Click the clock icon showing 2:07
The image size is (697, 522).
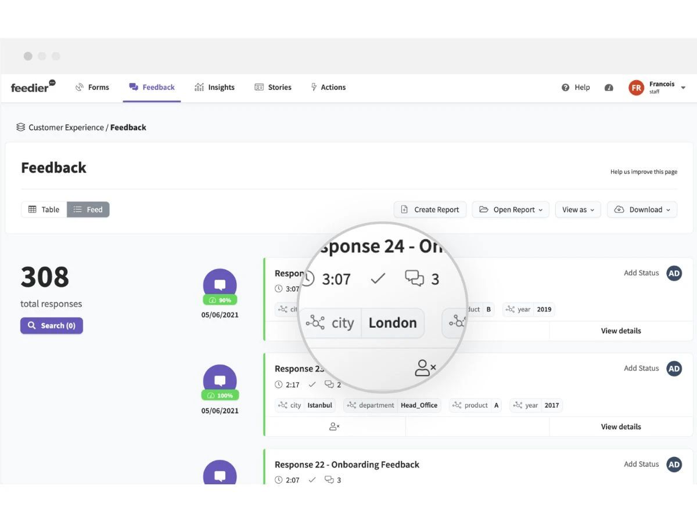coord(279,480)
